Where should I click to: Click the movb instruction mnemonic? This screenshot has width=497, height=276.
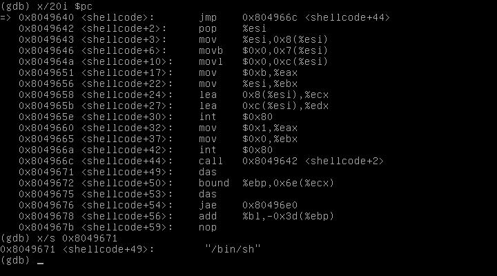tap(210, 51)
